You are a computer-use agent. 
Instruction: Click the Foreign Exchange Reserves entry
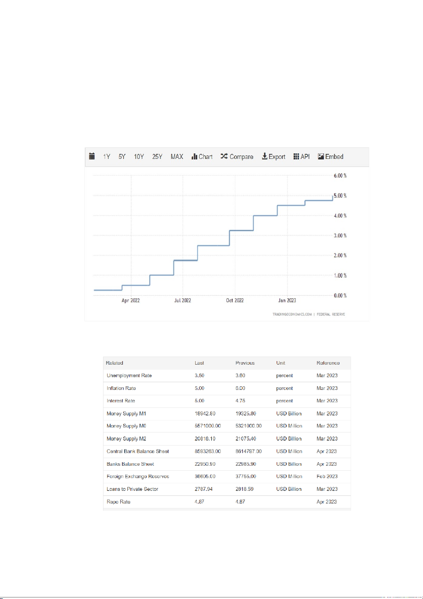pyautogui.click(x=138, y=476)
